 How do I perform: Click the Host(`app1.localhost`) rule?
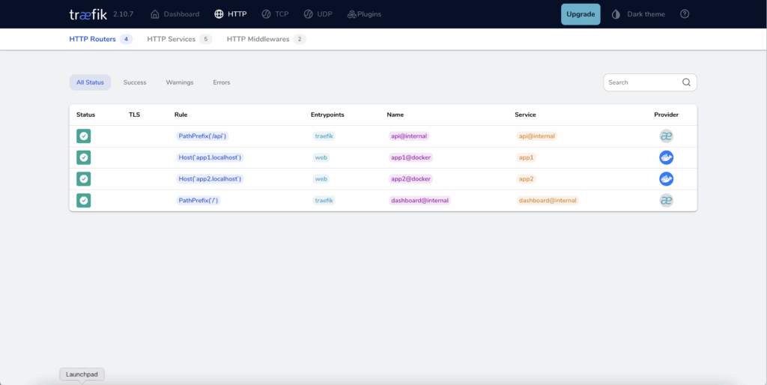[x=210, y=157]
